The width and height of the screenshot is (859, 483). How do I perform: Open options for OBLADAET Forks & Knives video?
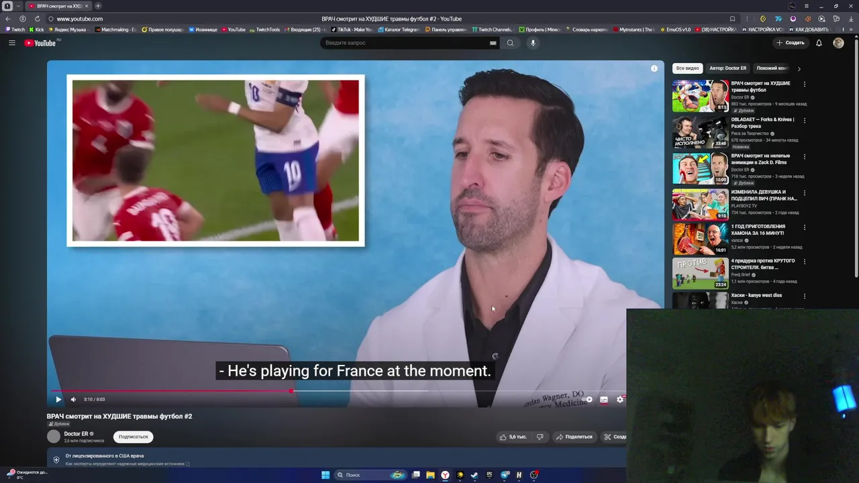point(804,121)
